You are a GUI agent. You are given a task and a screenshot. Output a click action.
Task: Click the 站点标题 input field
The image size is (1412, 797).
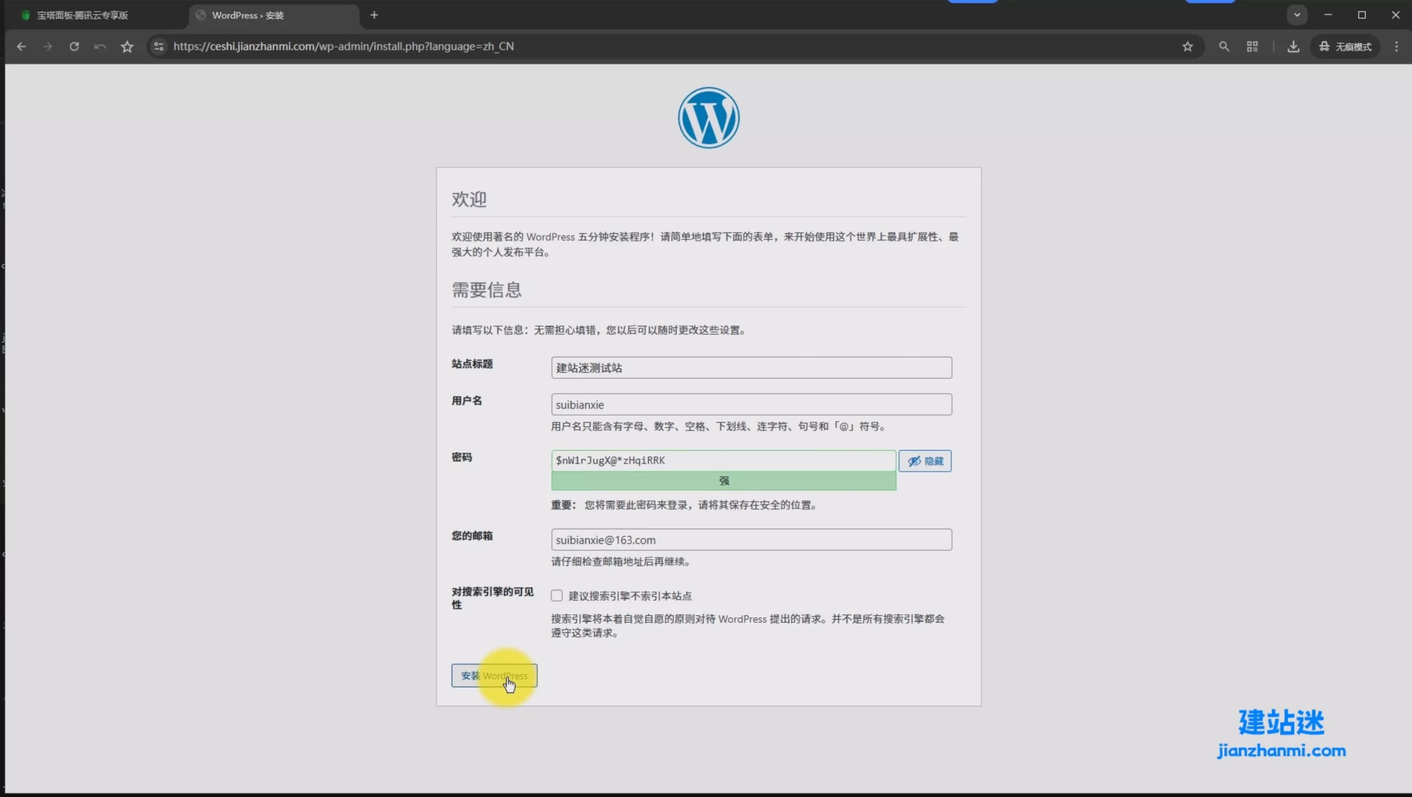pyautogui.click(x=751, y=368)
